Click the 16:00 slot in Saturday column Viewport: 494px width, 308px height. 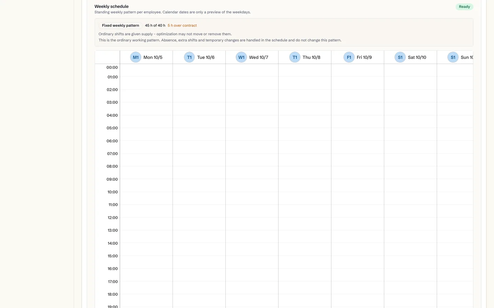tap(410, 275)
